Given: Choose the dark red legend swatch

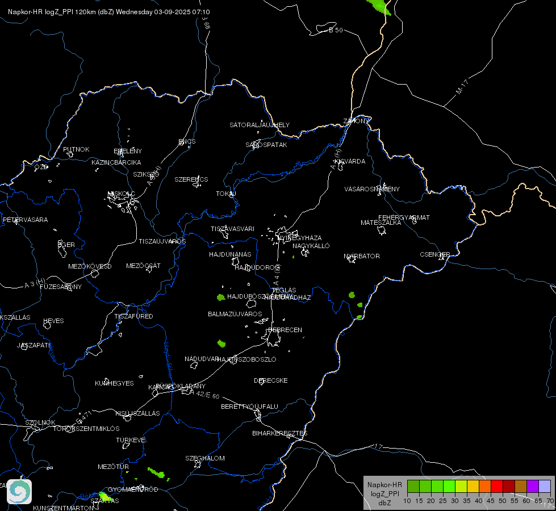Looking at the screenshot, I should (x=509, y=486).
